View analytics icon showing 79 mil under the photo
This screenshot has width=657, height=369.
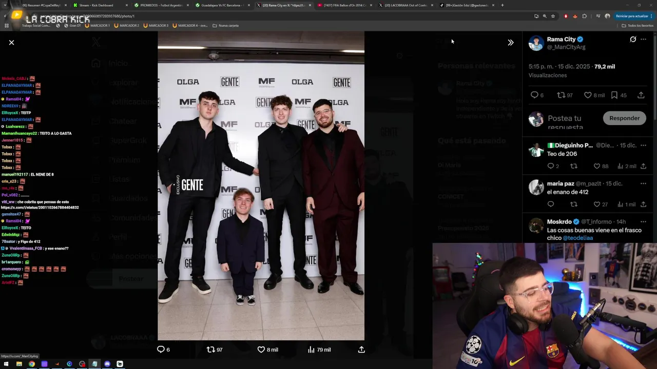pyautogui.click(x=311, y=350)
